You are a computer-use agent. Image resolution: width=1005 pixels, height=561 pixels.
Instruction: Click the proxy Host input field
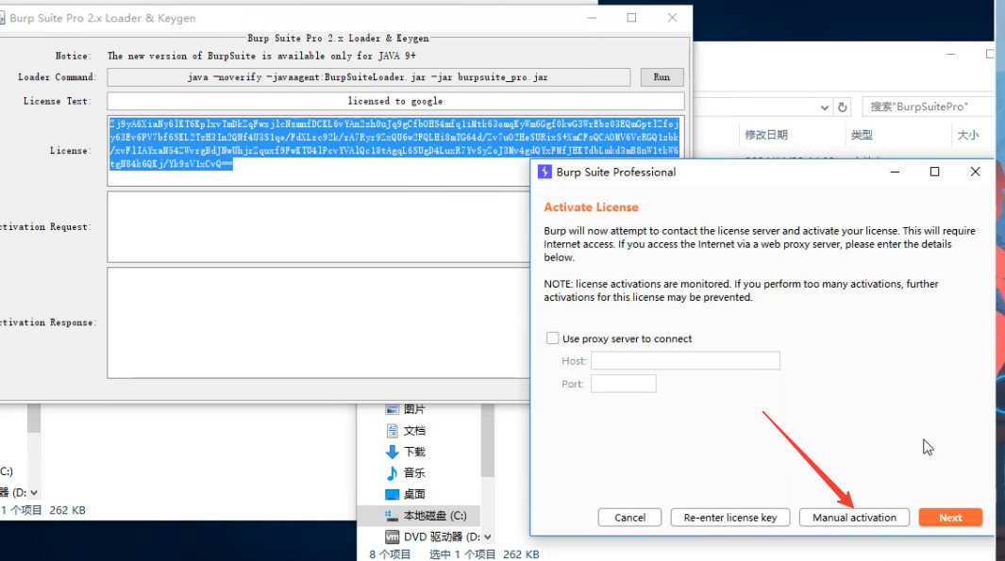[x=685, y=360]
